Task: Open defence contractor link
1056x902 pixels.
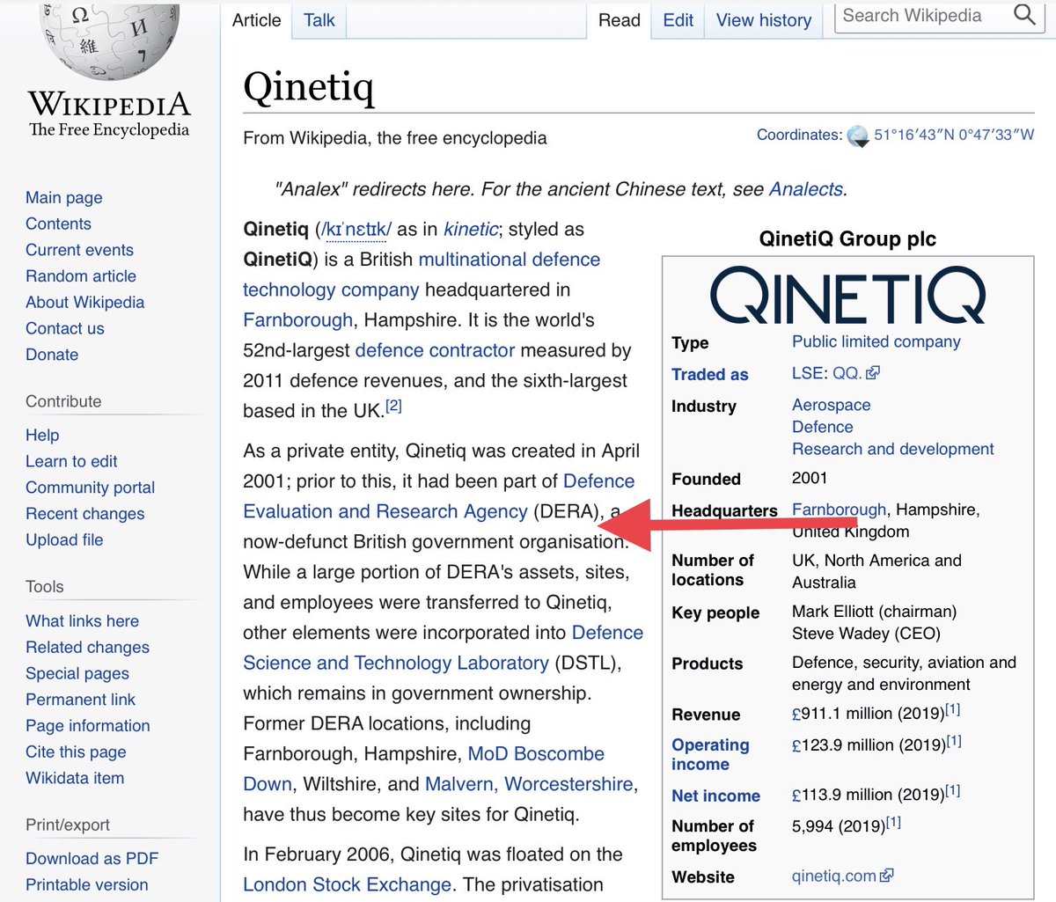Action: point(435,350)
